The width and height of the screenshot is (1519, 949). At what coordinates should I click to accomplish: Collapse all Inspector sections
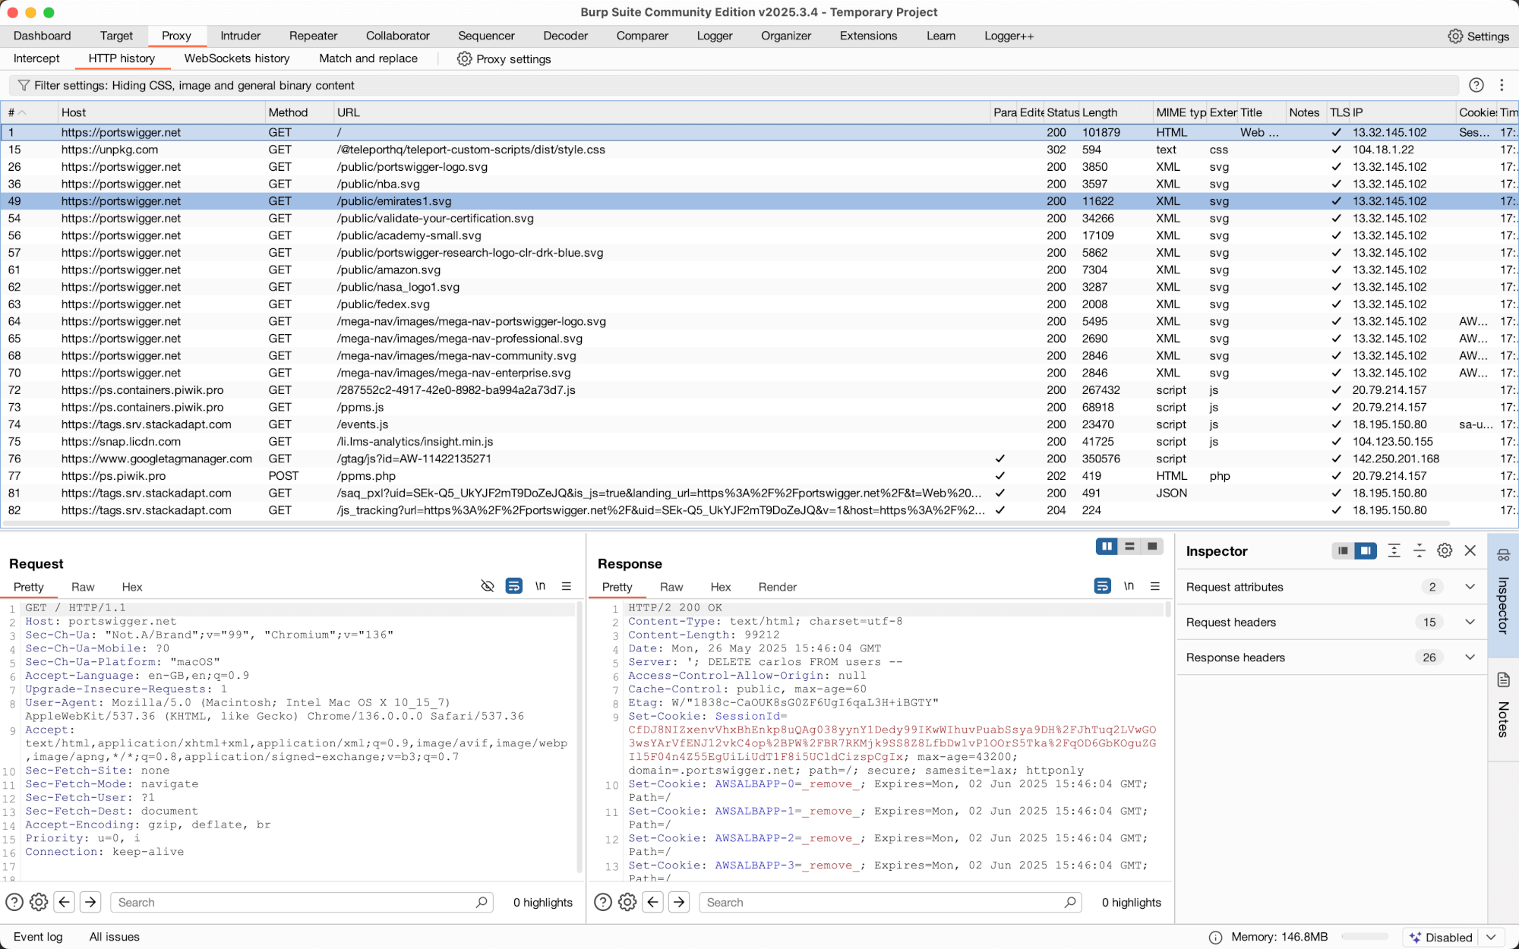1419,550
